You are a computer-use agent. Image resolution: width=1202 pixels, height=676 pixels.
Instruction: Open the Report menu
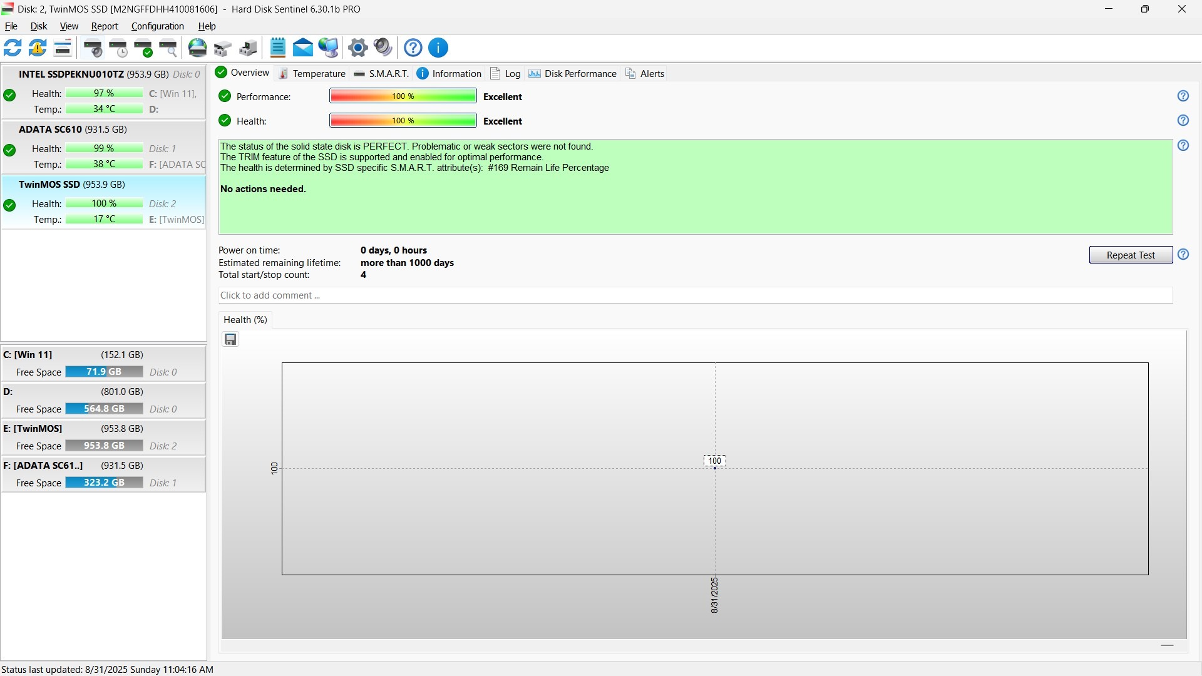[x=105, y=26]
